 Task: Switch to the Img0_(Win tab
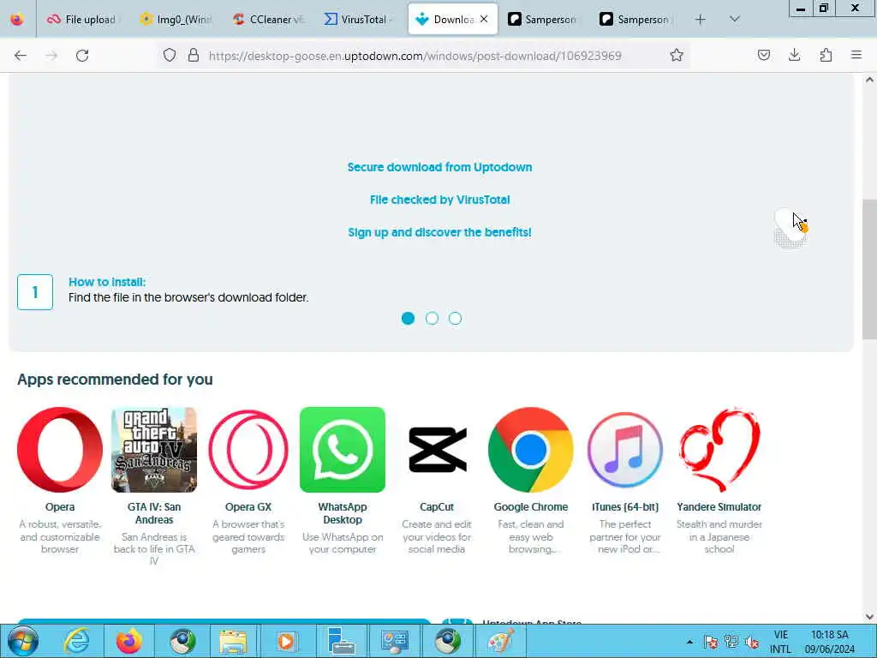coord(175,19)
